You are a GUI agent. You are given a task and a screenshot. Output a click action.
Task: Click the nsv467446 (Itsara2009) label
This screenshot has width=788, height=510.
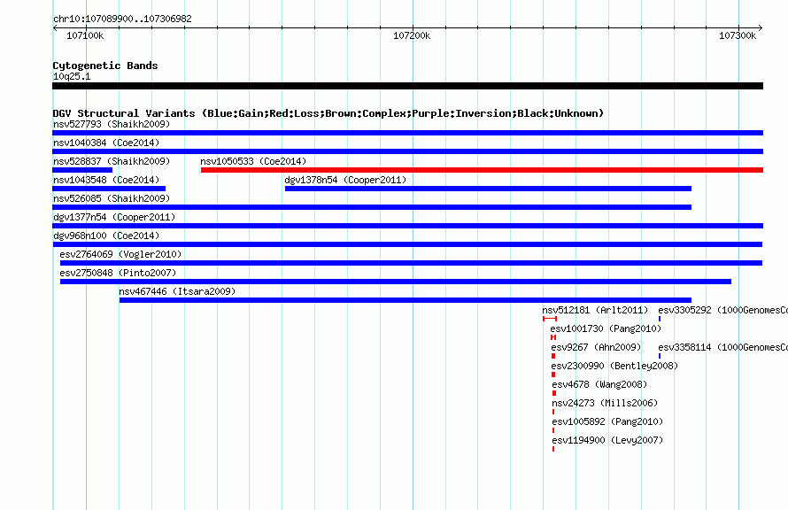(177, 291)
